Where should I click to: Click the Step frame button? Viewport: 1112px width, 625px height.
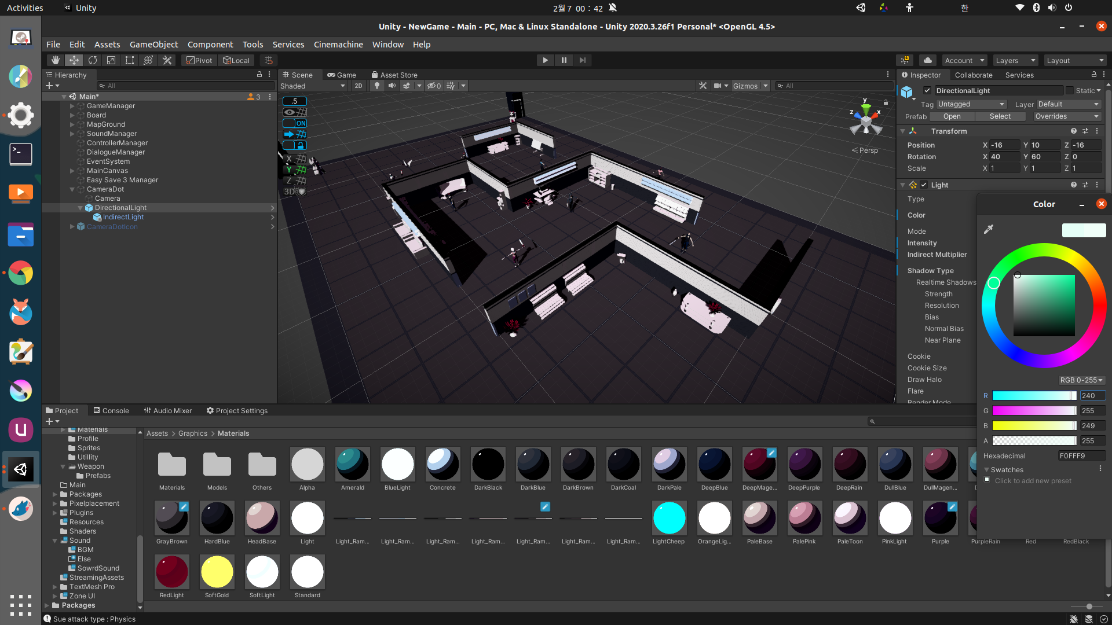point(582,60)
